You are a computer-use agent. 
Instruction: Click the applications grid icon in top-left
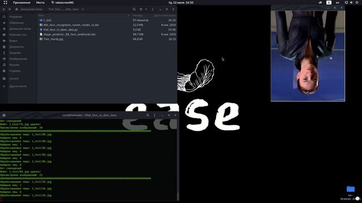pos(5,2)
